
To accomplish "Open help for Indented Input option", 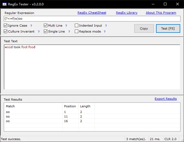I will [x=106, y=26].
